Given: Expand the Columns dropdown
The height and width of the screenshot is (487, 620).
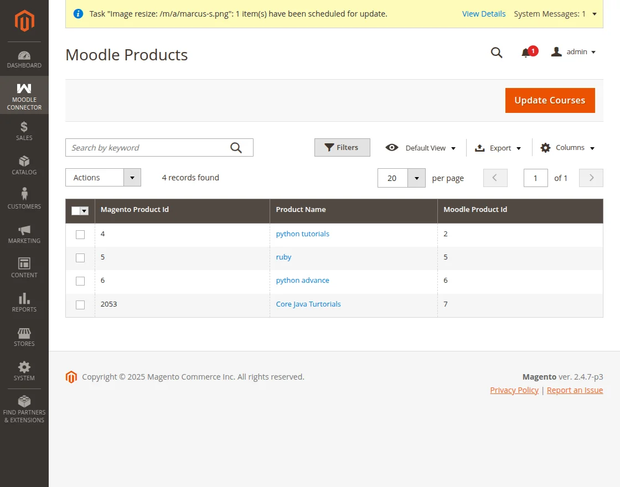Looking at the screenshot, I should tap(567, 148).
